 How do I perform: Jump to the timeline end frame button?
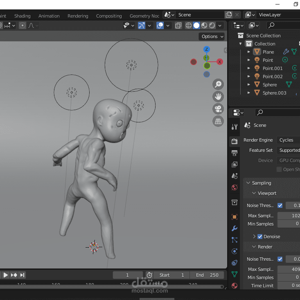point(23,275)
